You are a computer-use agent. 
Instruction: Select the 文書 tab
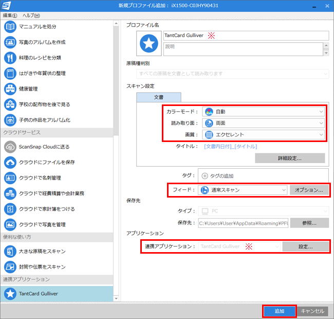(x=159, y=97)
